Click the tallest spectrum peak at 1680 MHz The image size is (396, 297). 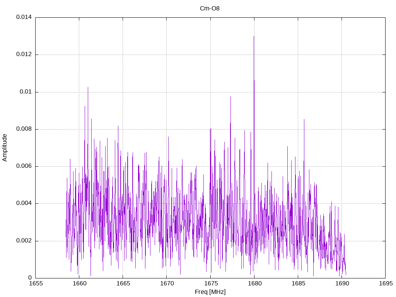pos(254,37)
